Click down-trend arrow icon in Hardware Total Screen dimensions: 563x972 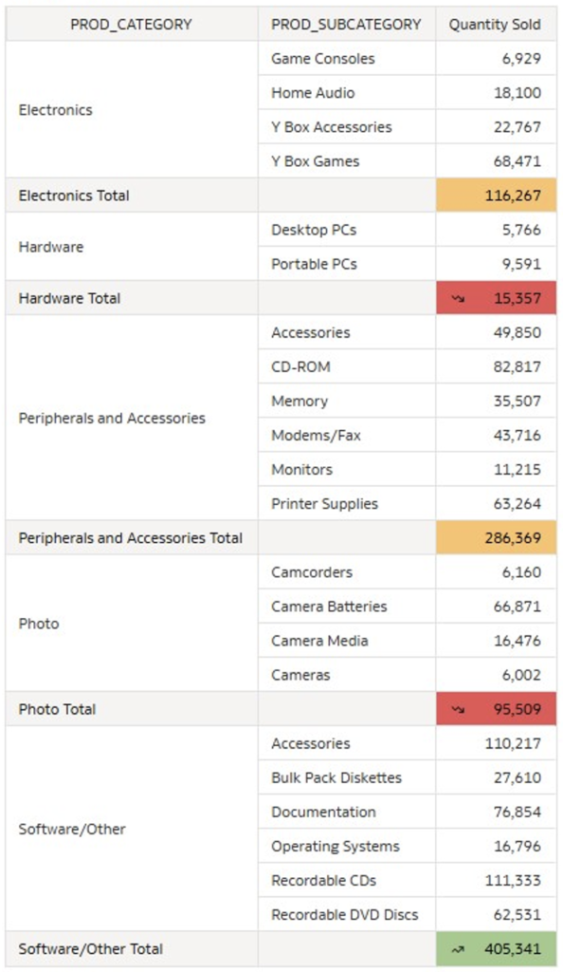pyautogui.click(x=458, y=298)
